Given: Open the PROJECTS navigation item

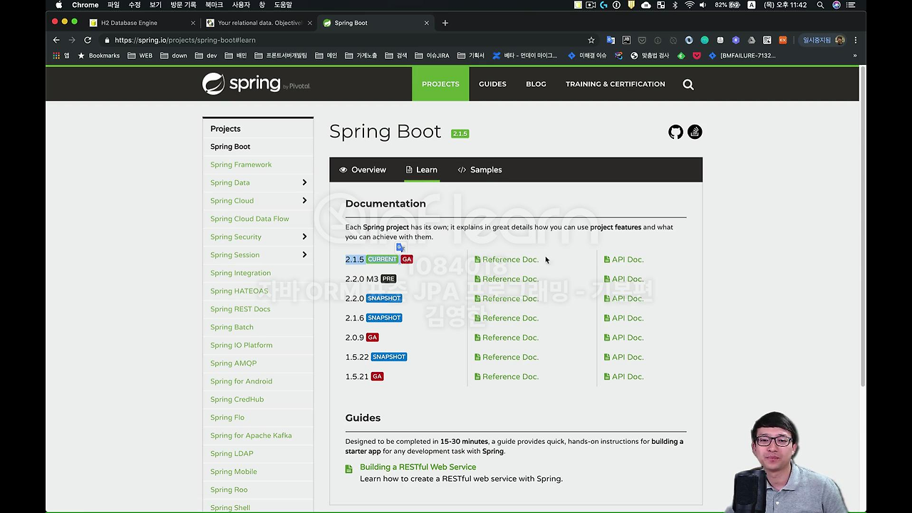Looking at the screenshot, I should point(440,84).
